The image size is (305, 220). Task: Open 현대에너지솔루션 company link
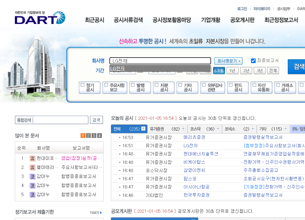pos(201,154)
